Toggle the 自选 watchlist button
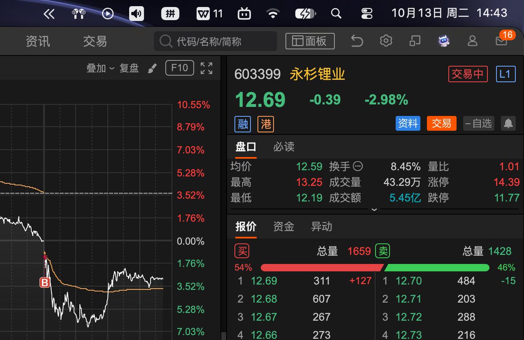Viewport: 524px width, 340px height. point(478,124)
